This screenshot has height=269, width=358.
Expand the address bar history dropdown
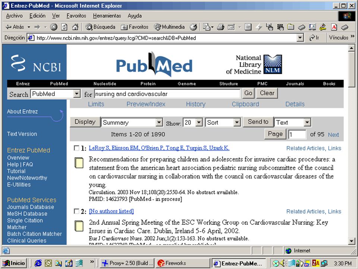click(x=300, y=38)
